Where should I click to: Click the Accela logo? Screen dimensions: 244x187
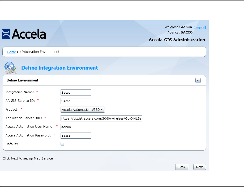tap(24, 34)
